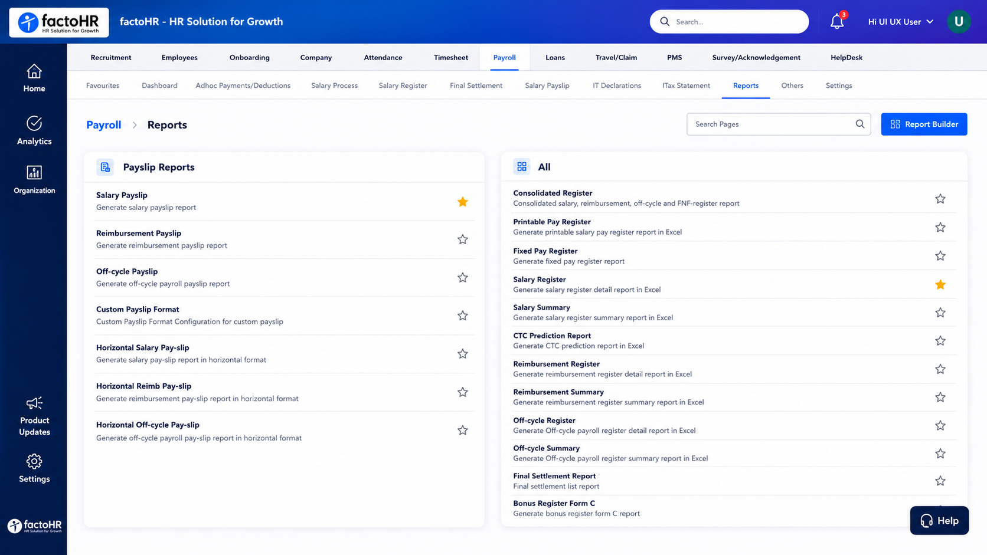Screen dimensions: 987x555
Task: Open the Organization sidebar icon
Action: pos(34,172)
